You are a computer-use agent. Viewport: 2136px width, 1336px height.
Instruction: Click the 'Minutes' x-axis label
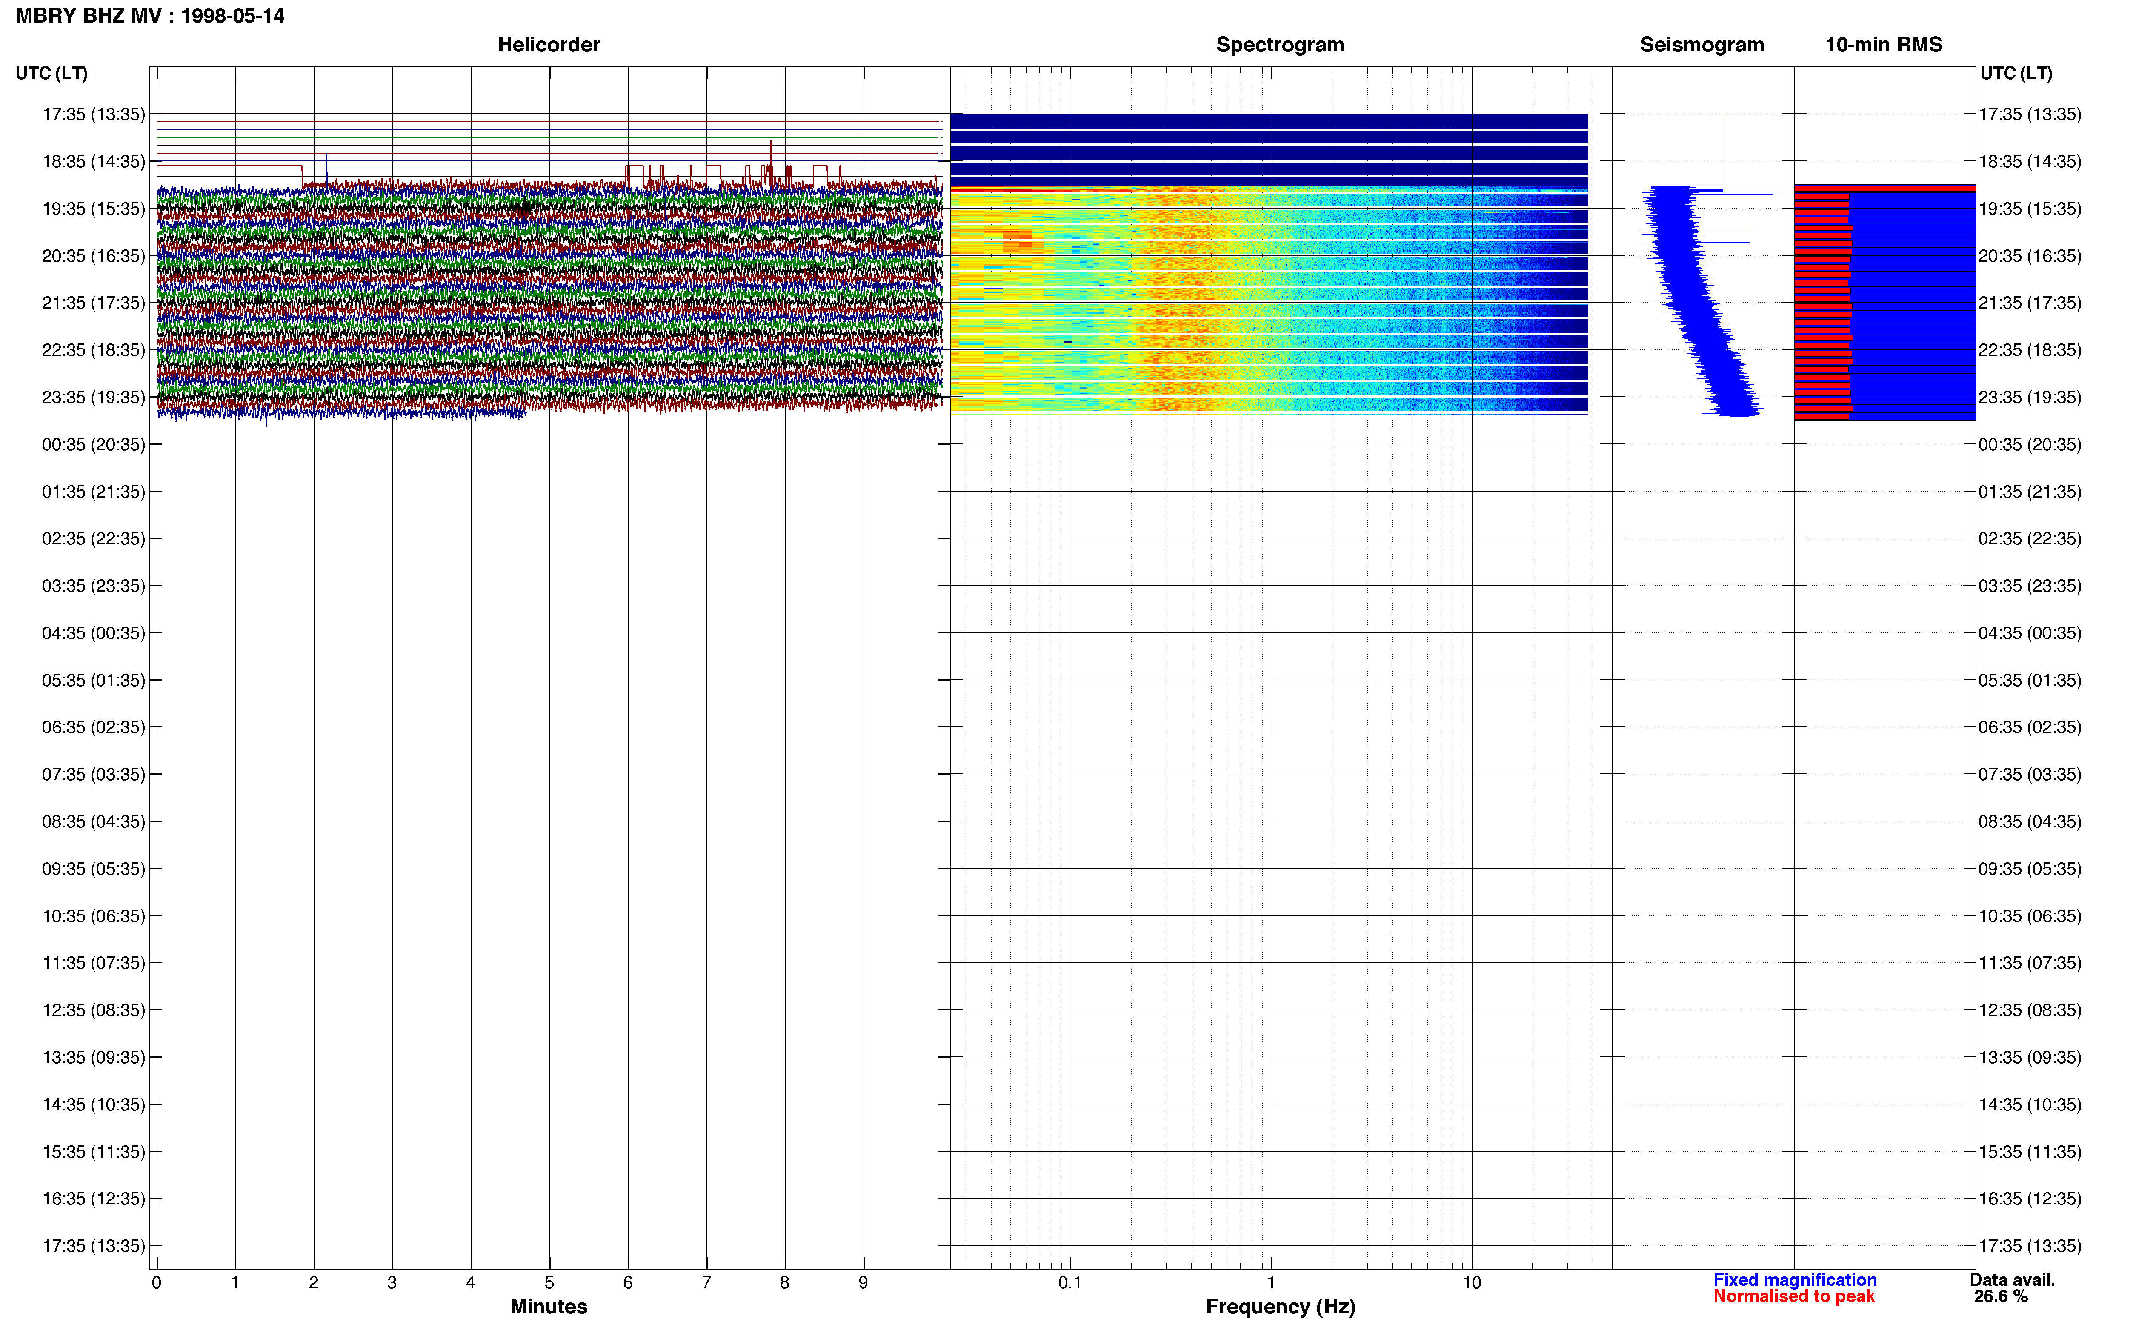point(549,1307)
